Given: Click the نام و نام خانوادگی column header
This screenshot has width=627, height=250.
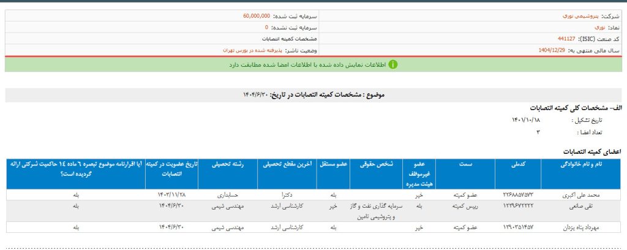Looking at the screenshot, I should (x=586, y=165).
